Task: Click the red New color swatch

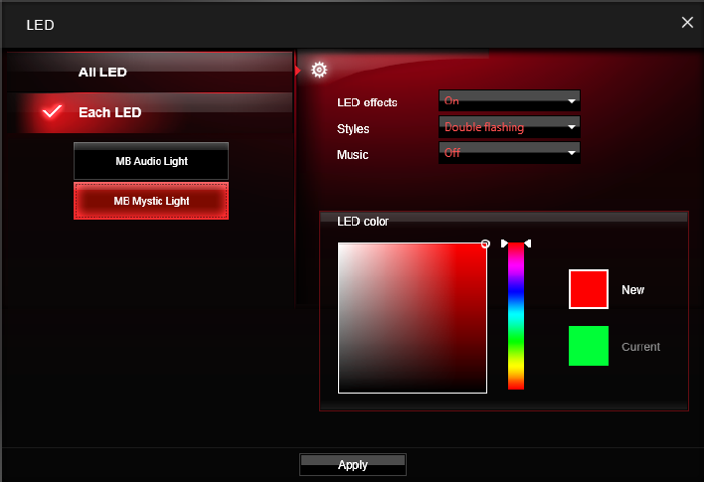Action: click(x=588, y=289)
